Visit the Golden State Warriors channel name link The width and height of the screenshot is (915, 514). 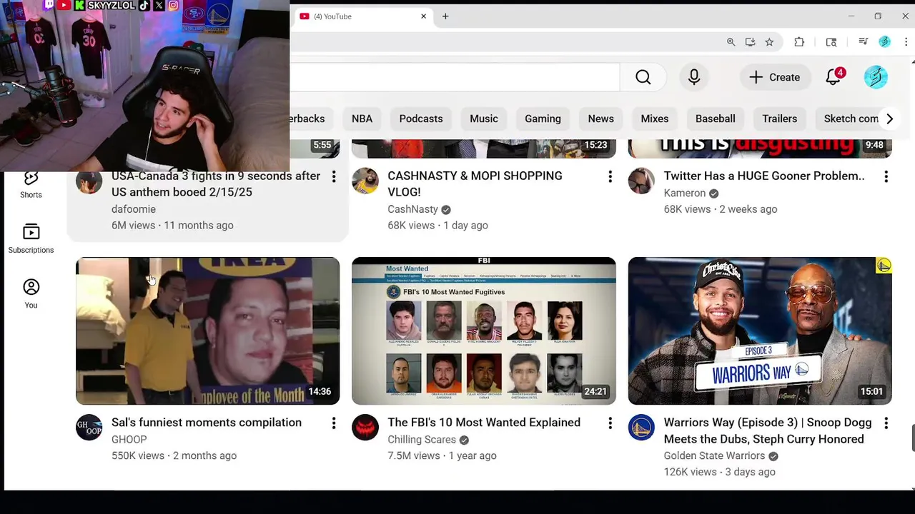point(714,455)
